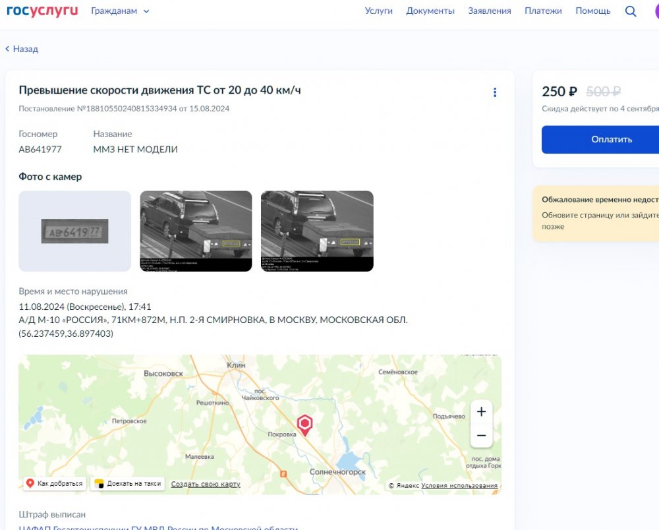659x530 pixels.
Task: Click the Как добраться button
Action: 55,484
